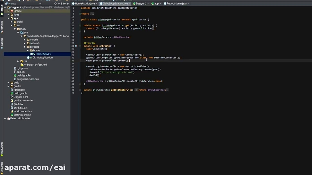
Task: Switch to GithubApplication.java tab
Action: coord(115,3)
